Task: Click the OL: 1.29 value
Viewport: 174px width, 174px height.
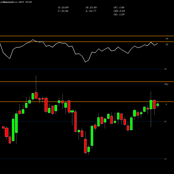Action: (119, 15)
